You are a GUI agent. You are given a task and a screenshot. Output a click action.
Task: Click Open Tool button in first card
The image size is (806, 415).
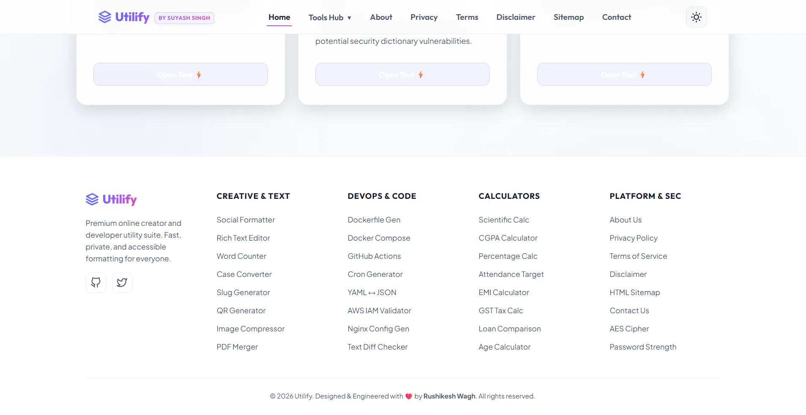coord(180,74)
